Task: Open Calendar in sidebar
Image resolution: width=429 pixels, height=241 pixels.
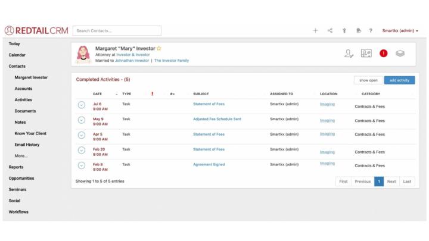Action: tap(17, 55)
